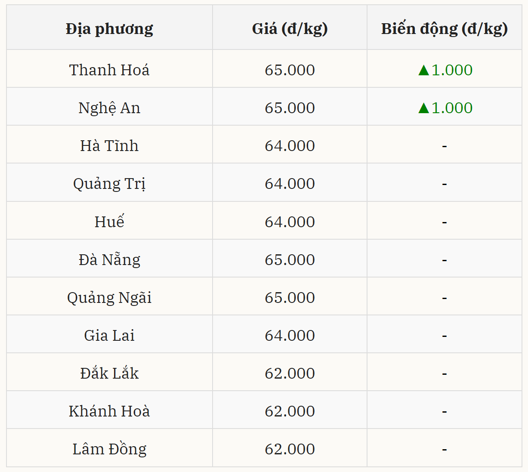
Task: Select the Huế location cell
Action: point(109,222)
